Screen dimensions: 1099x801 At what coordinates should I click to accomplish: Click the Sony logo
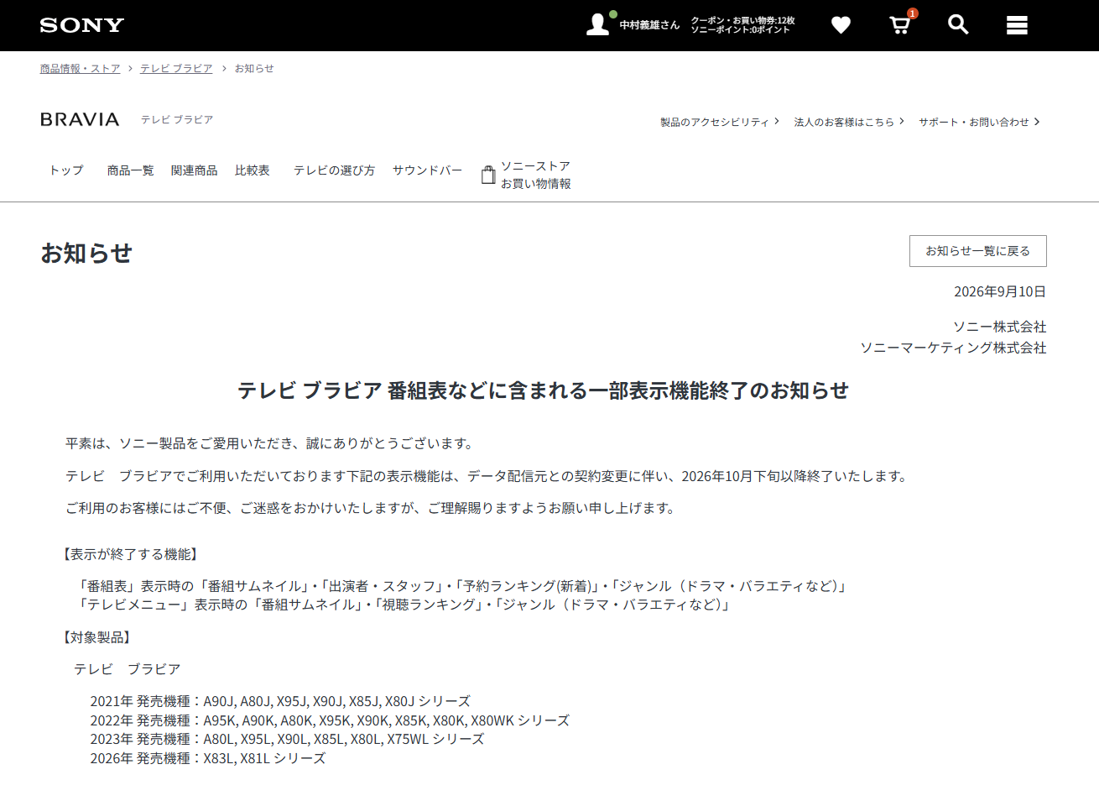[x=82, y=25]
